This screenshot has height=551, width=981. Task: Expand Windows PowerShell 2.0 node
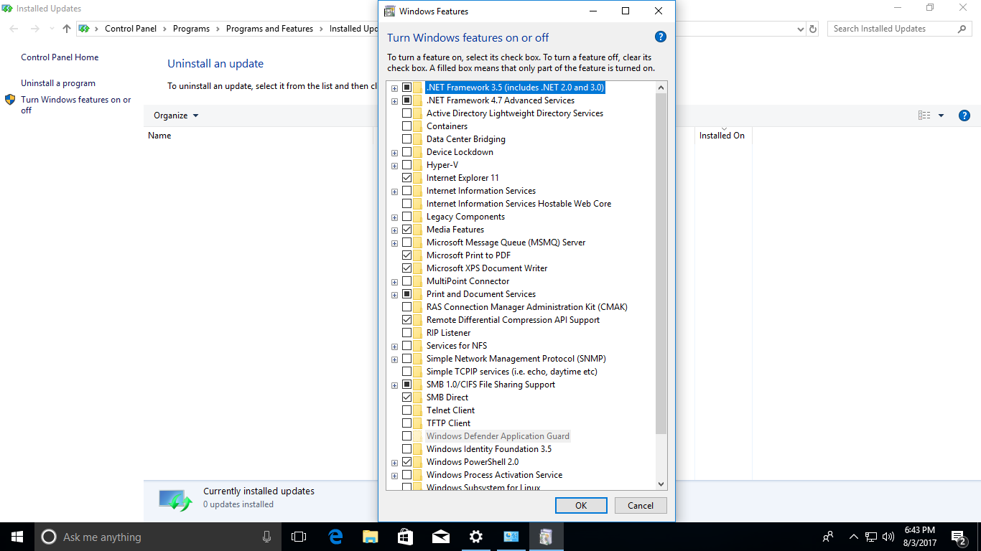coord(394,463)
